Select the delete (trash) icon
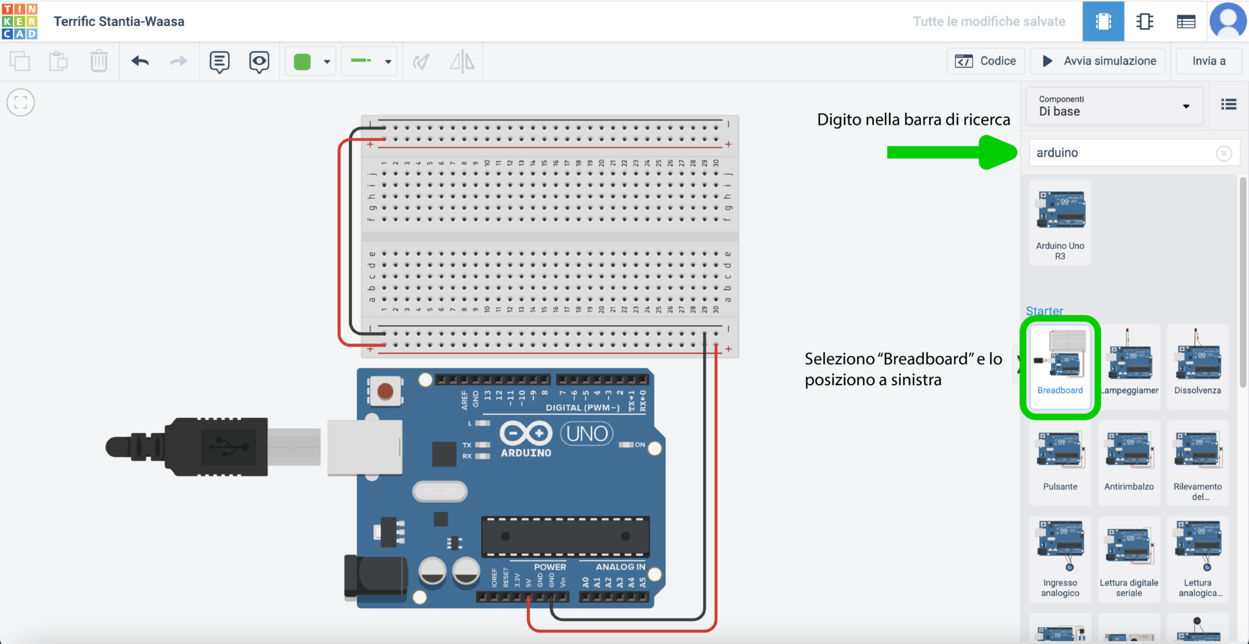 (x=98, y=61)
